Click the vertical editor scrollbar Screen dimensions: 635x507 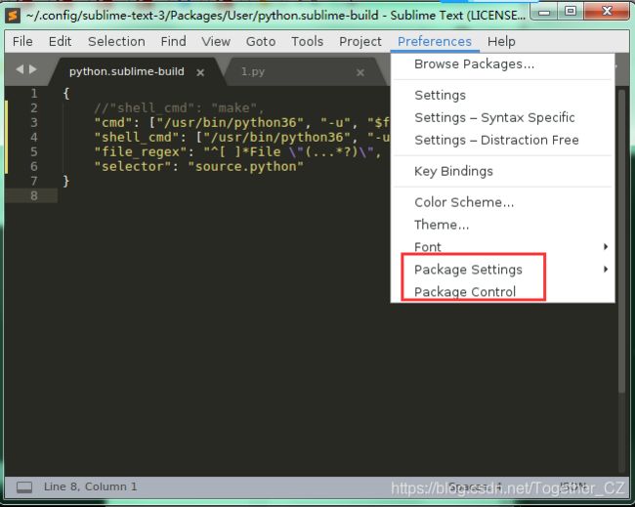click(x=622, y=243)
